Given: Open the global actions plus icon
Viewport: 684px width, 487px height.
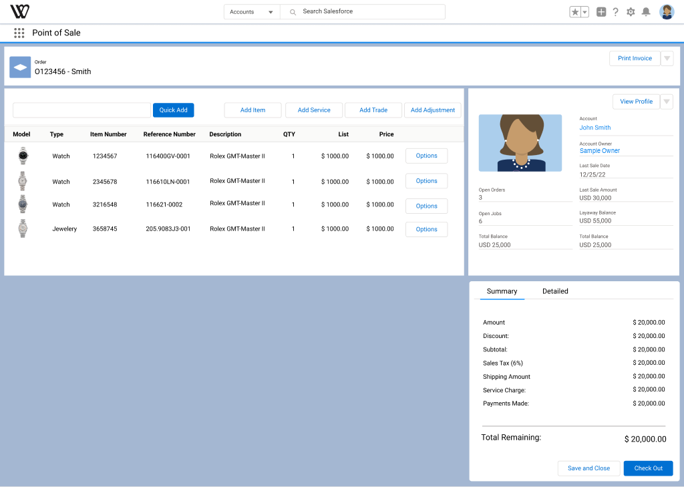Looking at the screenshot, I should 601,12.
